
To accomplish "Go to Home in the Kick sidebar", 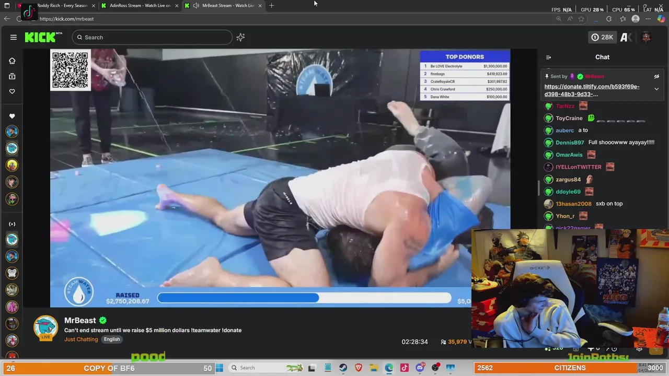I will pyautogui.click(x=12, y=61).
